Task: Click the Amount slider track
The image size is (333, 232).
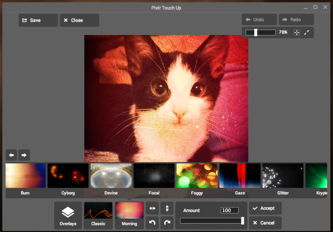Action: point(212,221)
